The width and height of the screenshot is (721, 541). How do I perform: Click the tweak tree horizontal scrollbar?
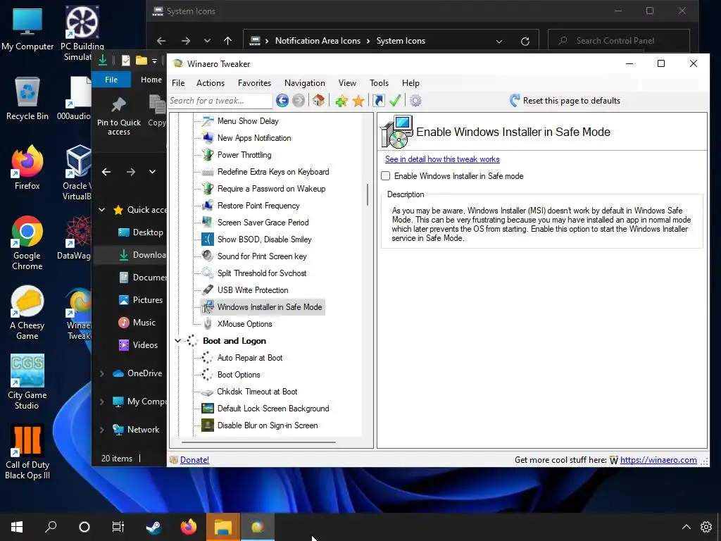[x=259, y=442]
